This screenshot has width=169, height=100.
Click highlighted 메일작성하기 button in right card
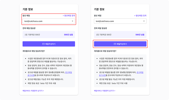[120, 44]
